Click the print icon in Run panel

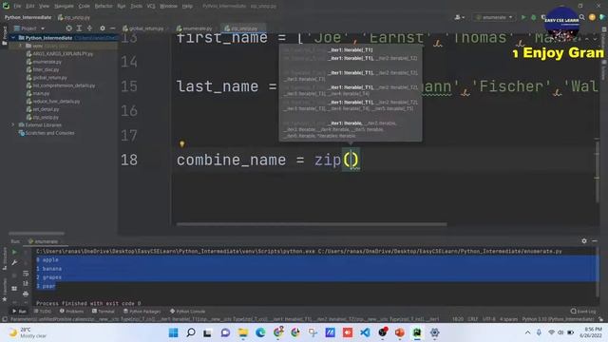[26, 294]
